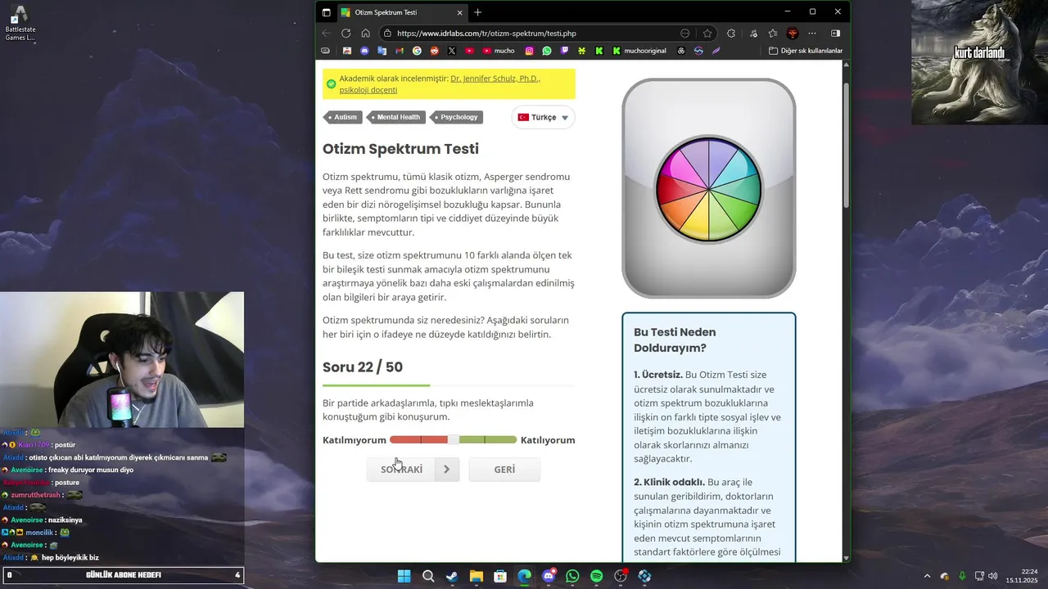1048x589 pixels.
Task: Open the Türkçe language dropdown
Action: tap(543, 117)
